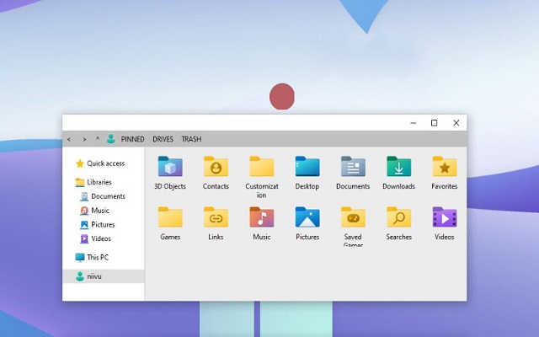Select Music under Libraries in sidebar
The height and width of the screenshot is (337, 539).
(x=94, y=211)
